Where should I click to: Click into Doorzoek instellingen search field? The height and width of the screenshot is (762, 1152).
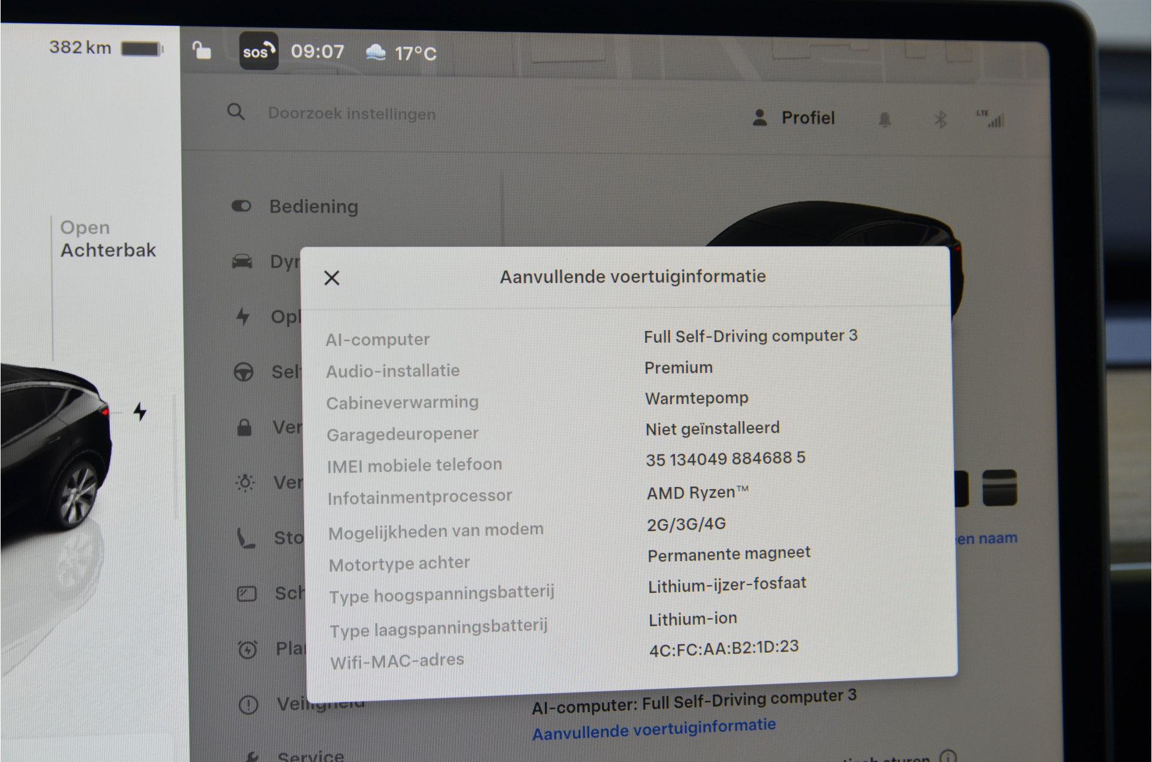352,113
